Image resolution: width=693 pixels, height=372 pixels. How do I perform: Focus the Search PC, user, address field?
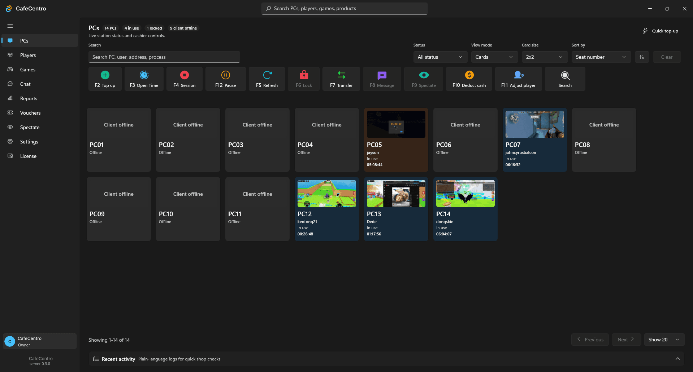(x=164, y=57)
